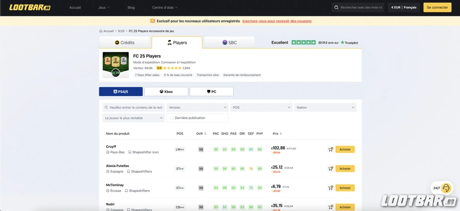Screen dimensions: 460x211
Task: Click the Accueil breadcrumb link
Action: click(x=108, y=31)
